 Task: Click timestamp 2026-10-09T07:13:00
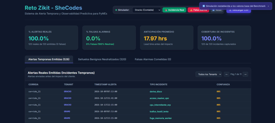pyautogui.click(x=106, y=91)
